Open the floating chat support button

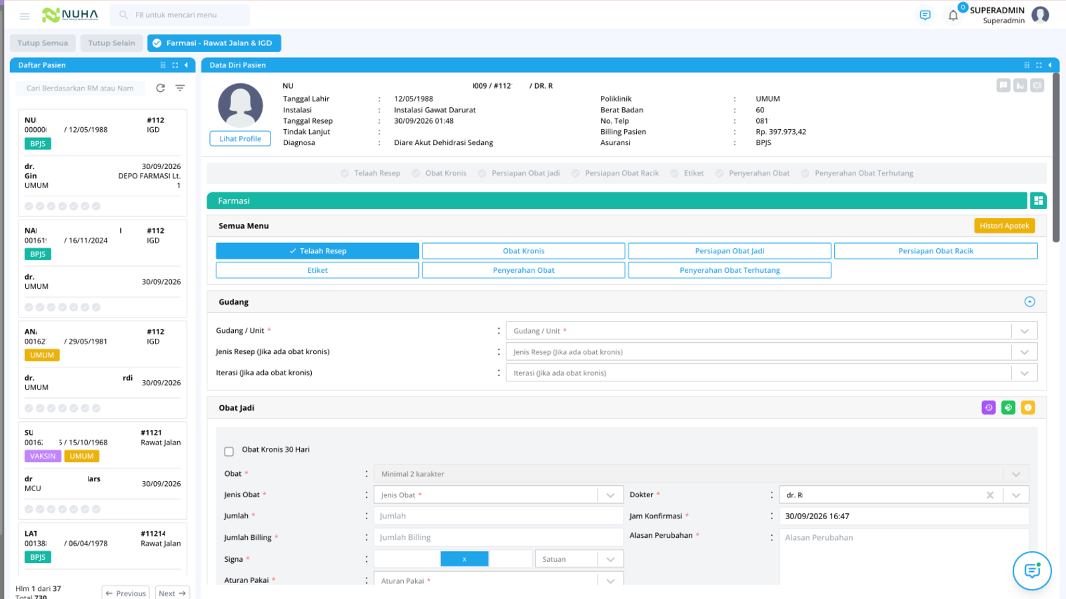[1032, 570]
